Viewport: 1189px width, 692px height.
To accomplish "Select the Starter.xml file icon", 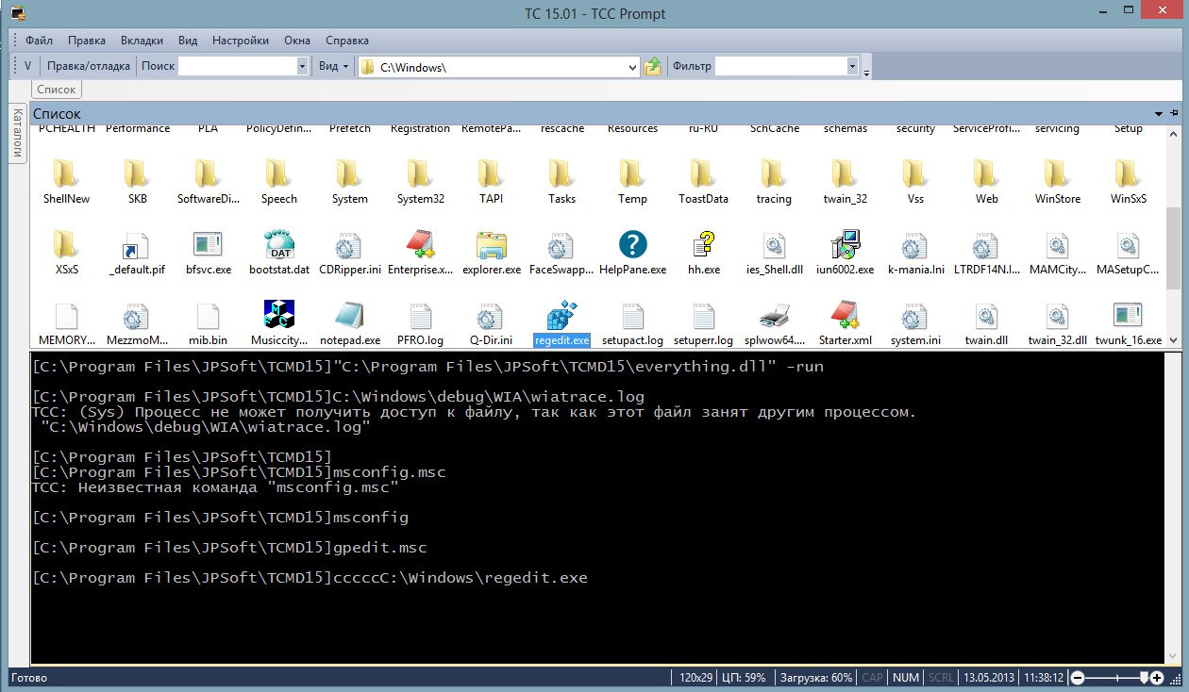I will (x=845, y=316).
